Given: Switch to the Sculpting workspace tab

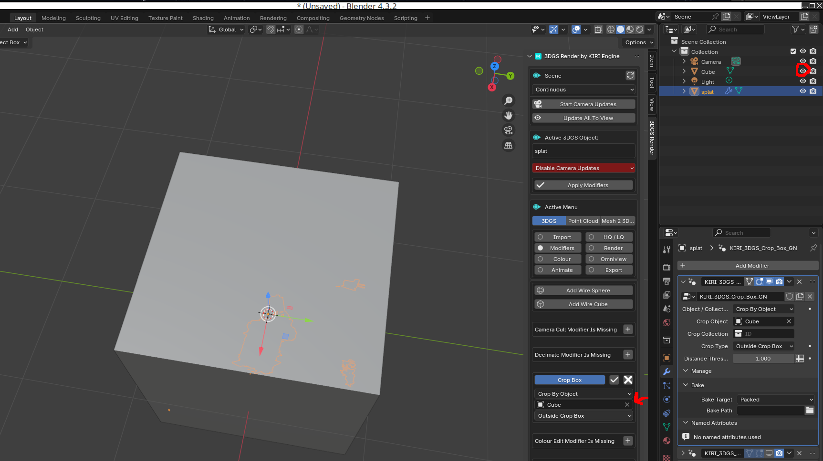Looking at the screenshot, I should 88,18.
